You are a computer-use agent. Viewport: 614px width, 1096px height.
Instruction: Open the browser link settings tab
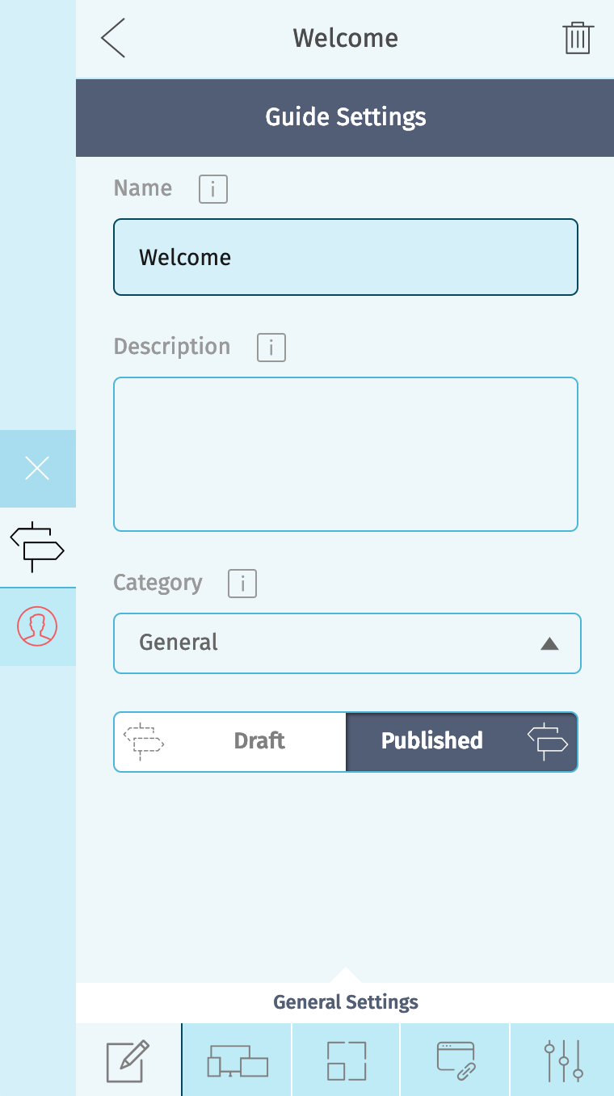pyautogui.click(x=456, y=1060)
